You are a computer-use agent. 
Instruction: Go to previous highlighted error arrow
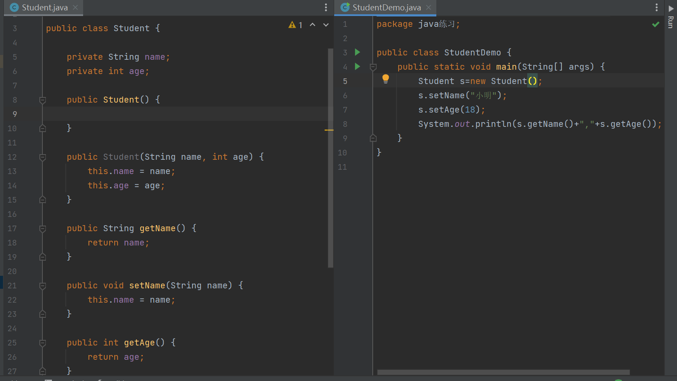pyautogui.click(x=313, y=25)
